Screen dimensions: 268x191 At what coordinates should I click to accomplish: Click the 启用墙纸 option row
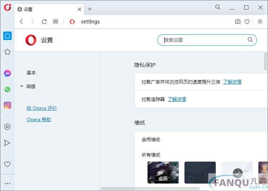point(201,140)
